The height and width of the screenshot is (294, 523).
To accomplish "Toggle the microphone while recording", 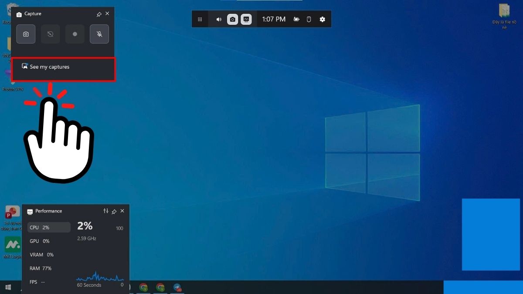I will [99, 34].
